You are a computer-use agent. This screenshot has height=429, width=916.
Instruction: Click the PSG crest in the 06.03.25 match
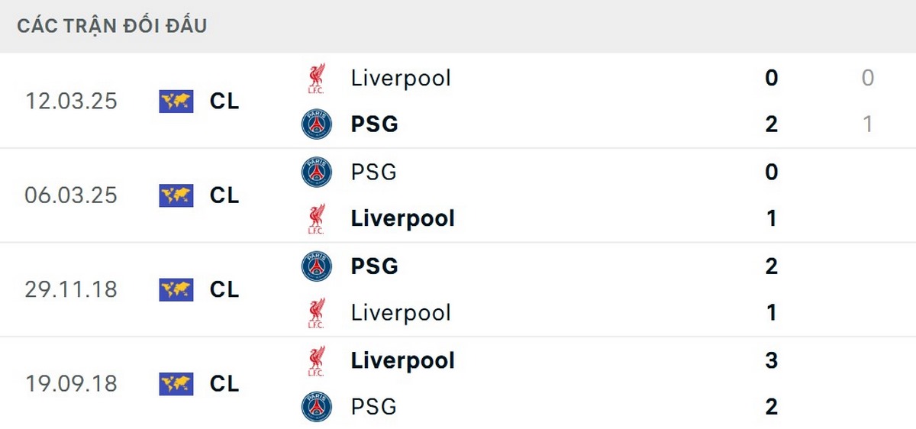316,173
